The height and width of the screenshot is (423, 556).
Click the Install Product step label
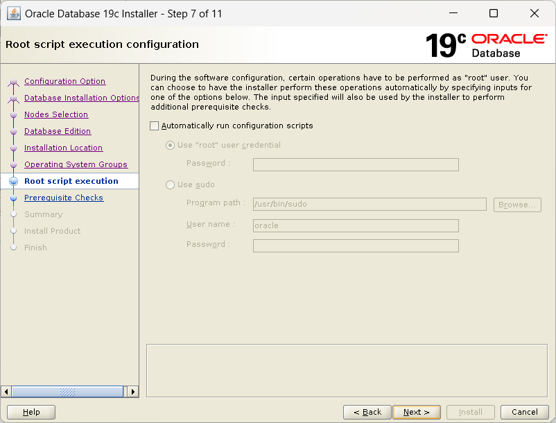(x=53, y=231)
